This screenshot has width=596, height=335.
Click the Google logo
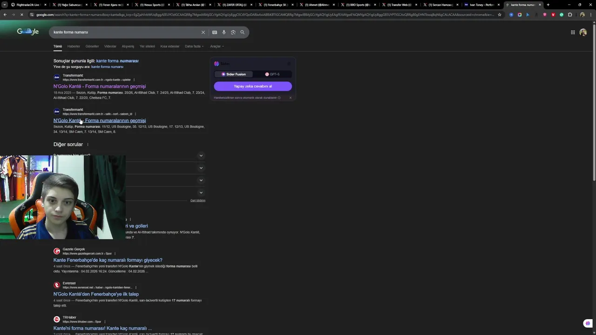28,32
